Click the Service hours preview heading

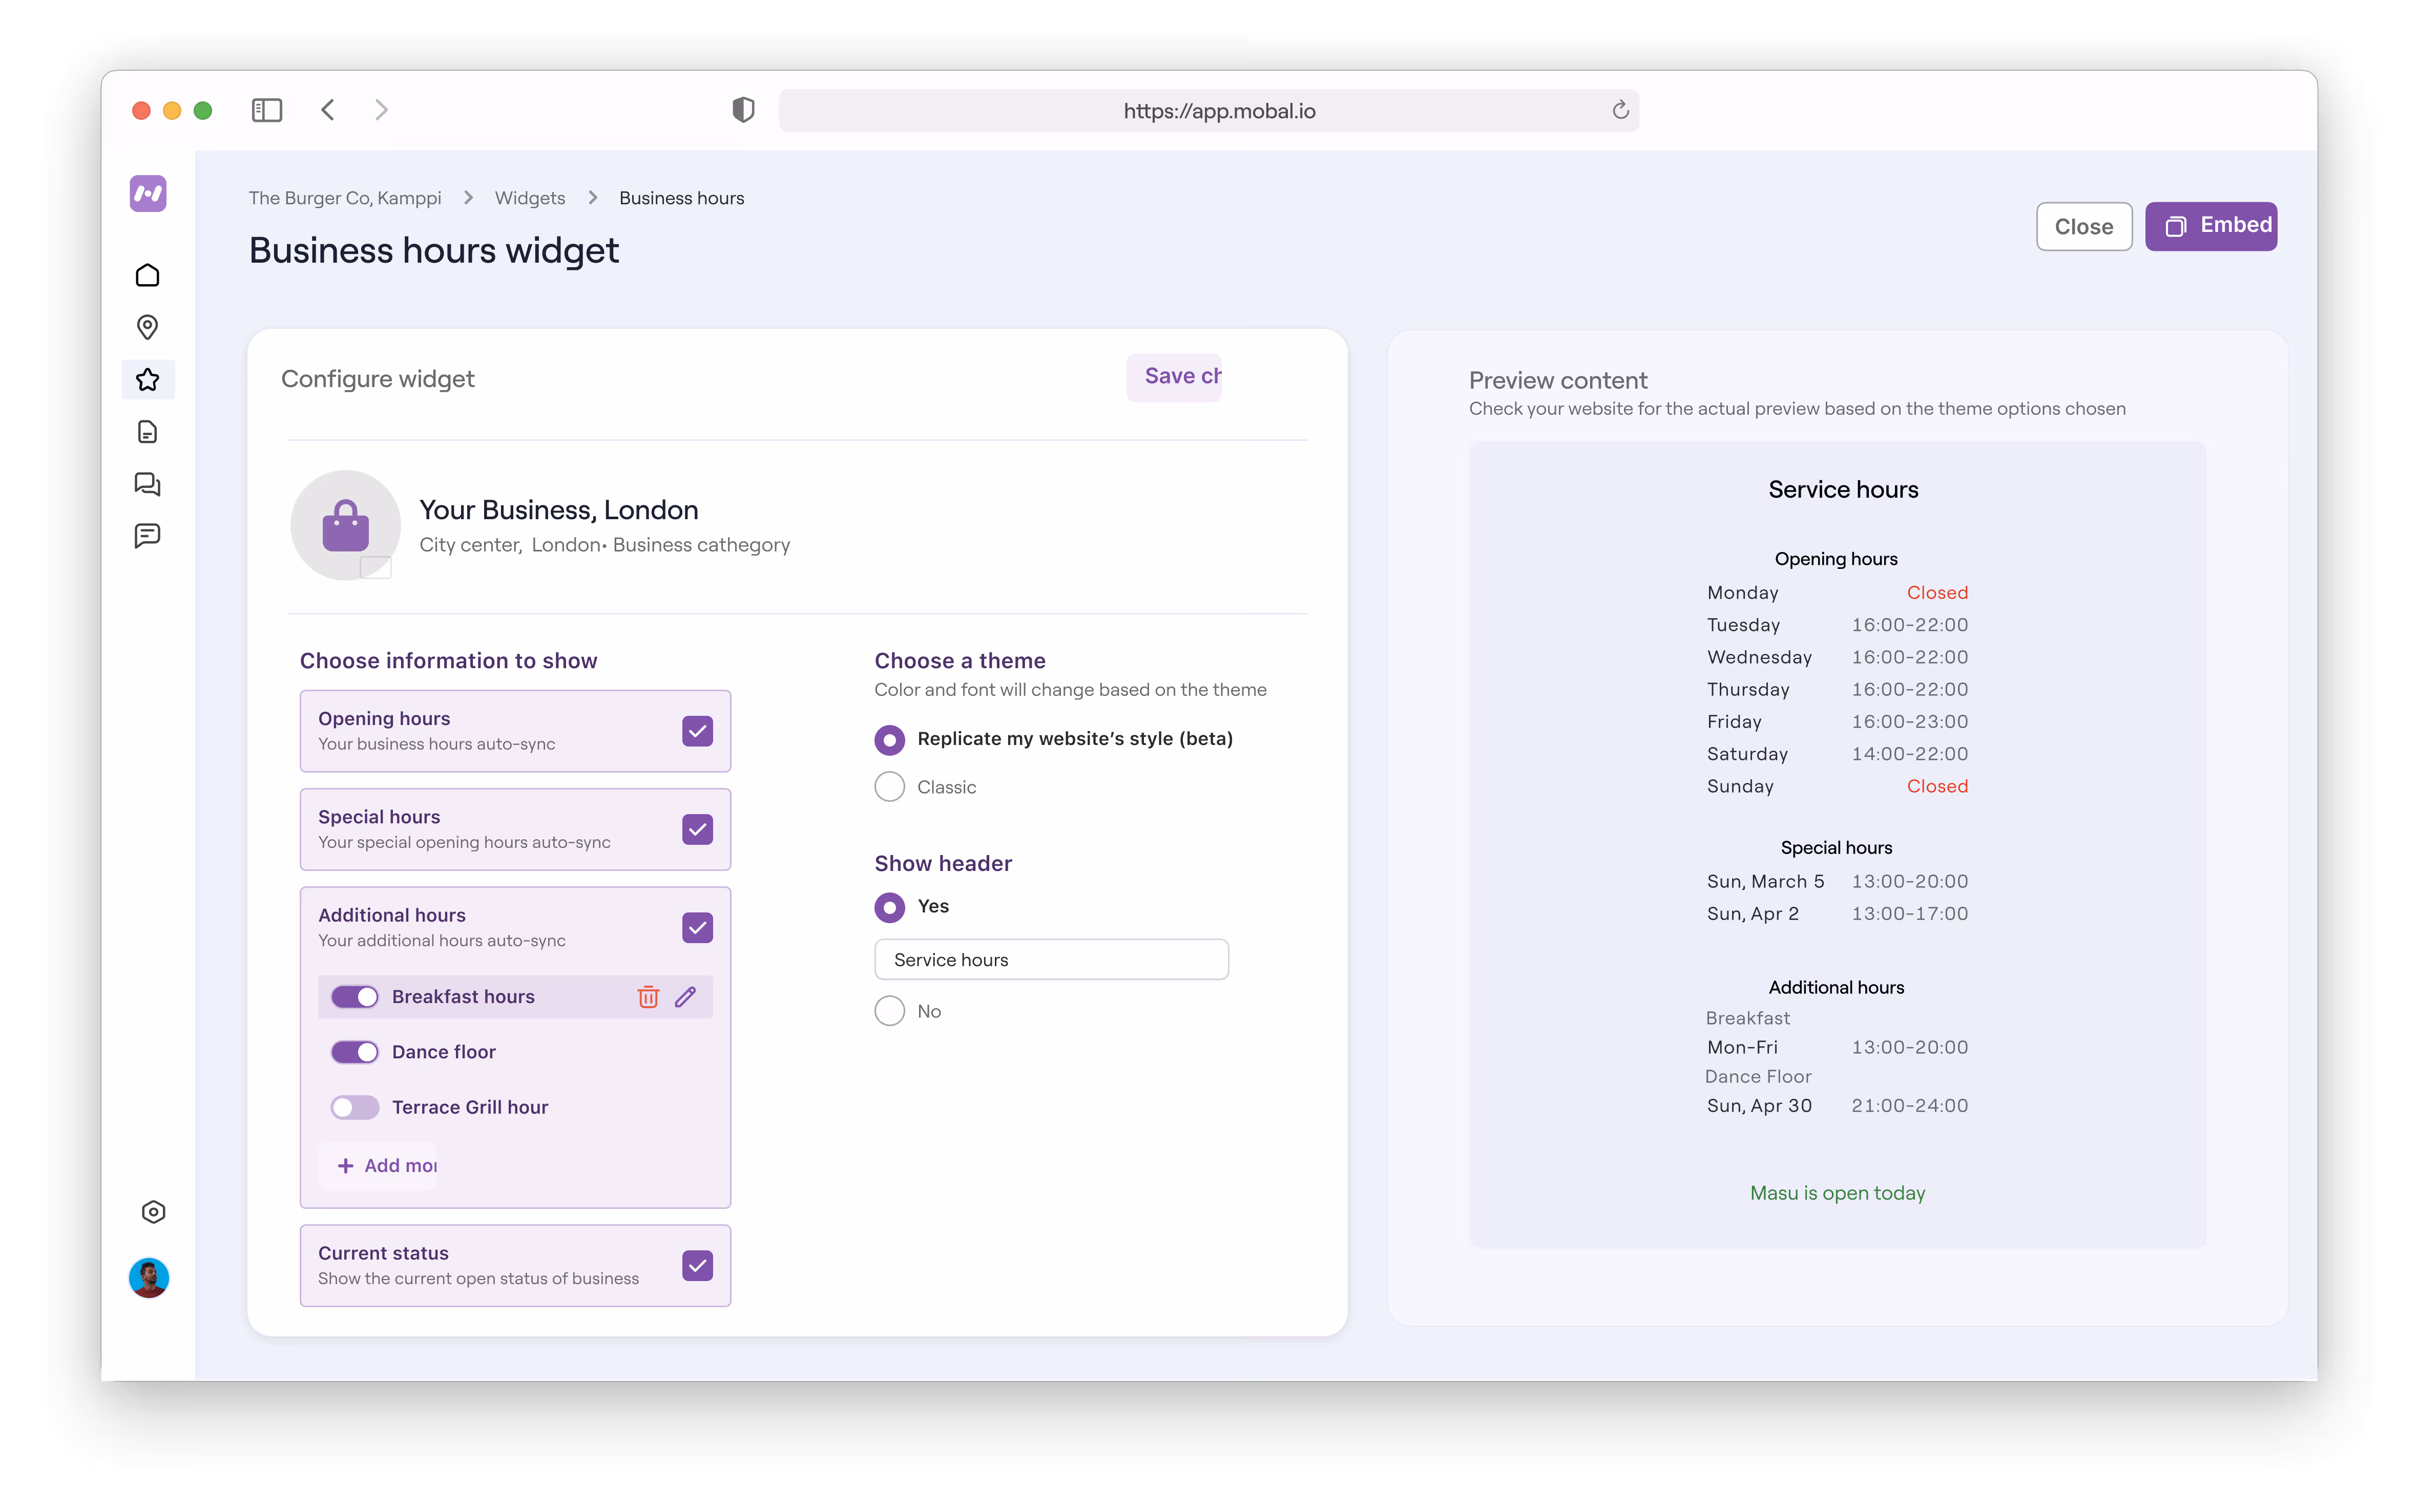pyautogui.click(x=1843, y=490)
